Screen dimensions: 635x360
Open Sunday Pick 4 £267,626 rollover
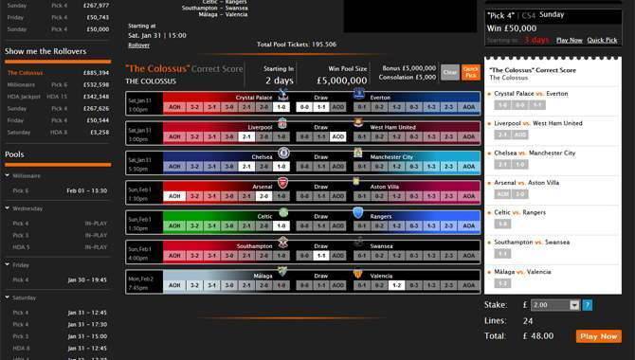click(x=58, y=109)
